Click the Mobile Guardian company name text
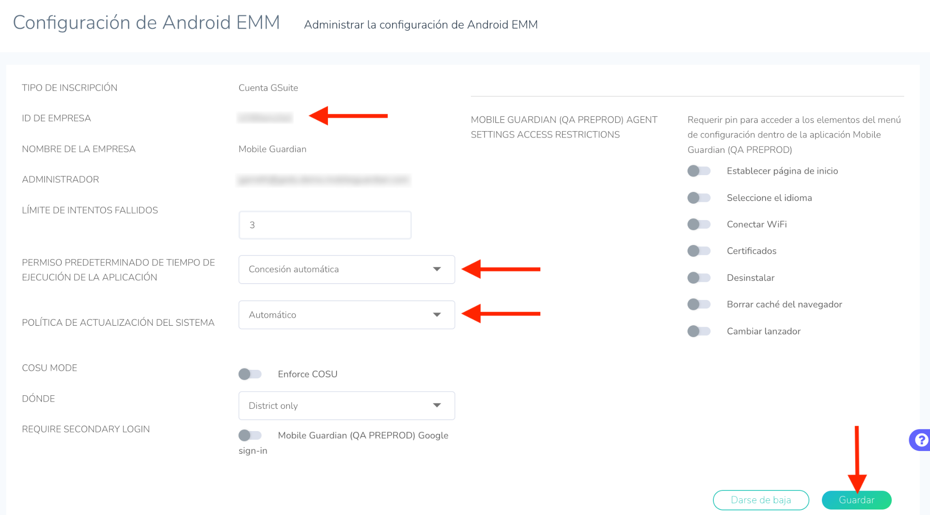This screenshot has width=930, height=515. click(272, 149)
